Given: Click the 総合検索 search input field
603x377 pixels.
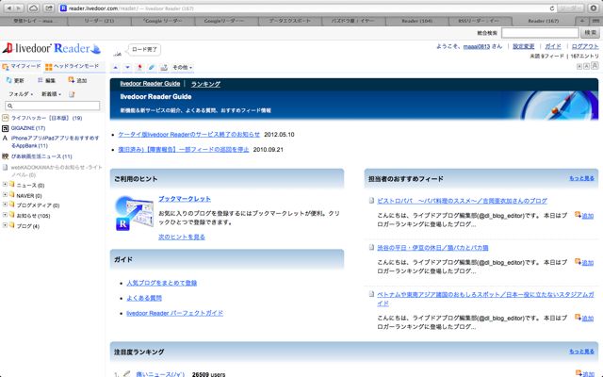Looking at the screenshot, I should coord(540,33).
